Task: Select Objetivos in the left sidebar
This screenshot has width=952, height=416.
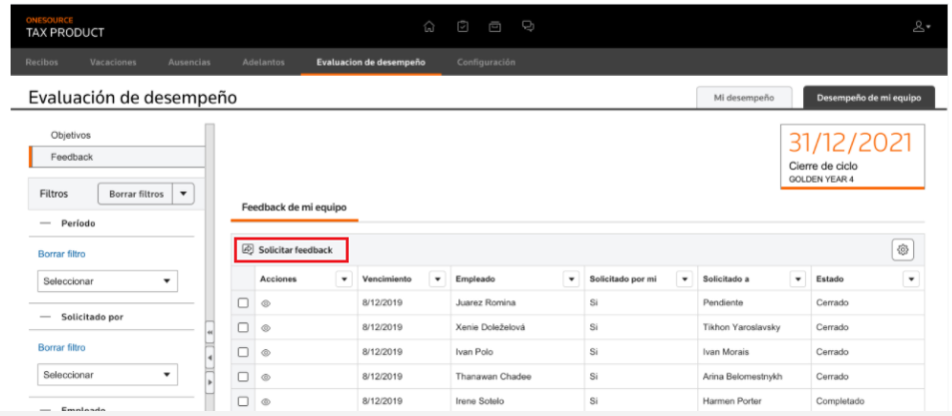Action: coord(71,136)
